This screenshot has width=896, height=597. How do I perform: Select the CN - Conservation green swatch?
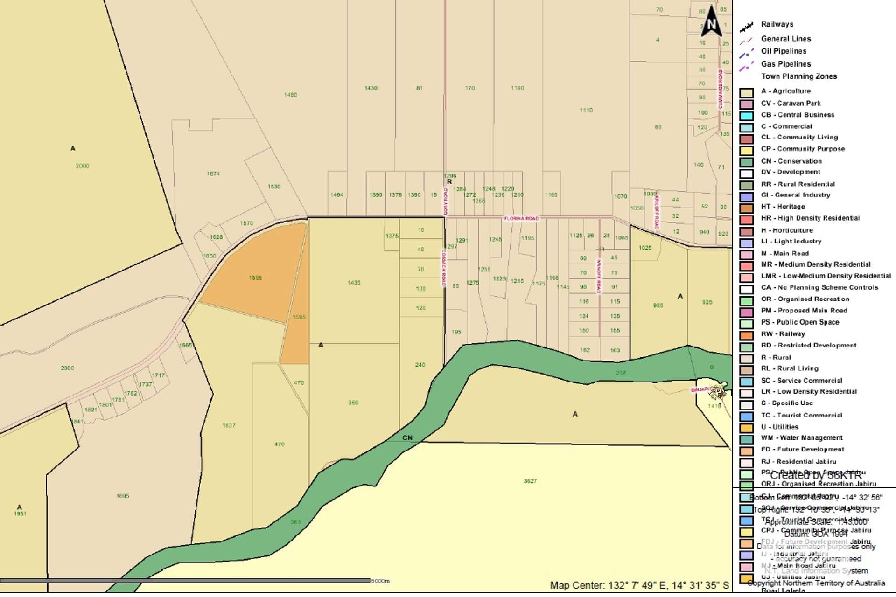(x=747, y=162)
